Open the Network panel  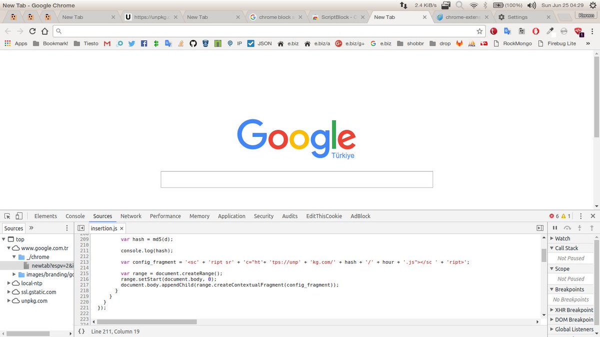(x=131, y=216)
